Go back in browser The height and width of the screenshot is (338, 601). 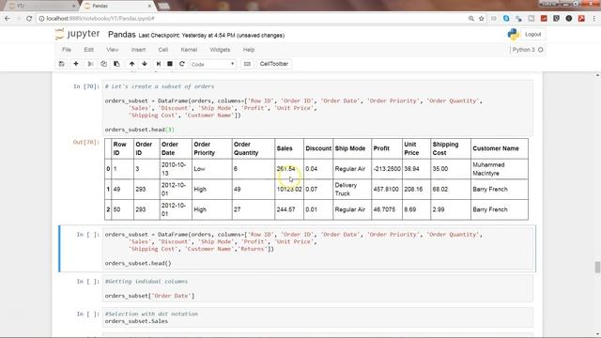pyautogui.click(x=8, y=19)
